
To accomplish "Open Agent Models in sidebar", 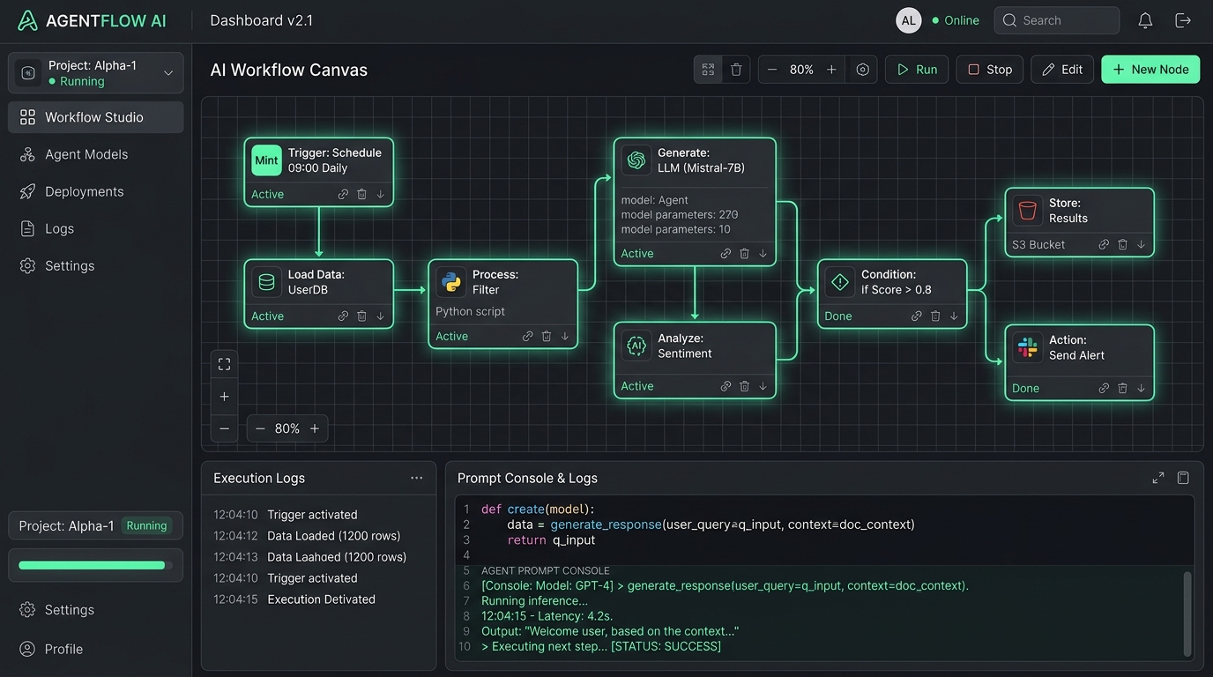I will click(x=96, y=154).
